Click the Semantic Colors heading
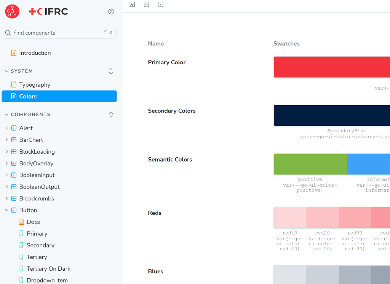Screen dimensions: 390x284 [x=170, y=159]
